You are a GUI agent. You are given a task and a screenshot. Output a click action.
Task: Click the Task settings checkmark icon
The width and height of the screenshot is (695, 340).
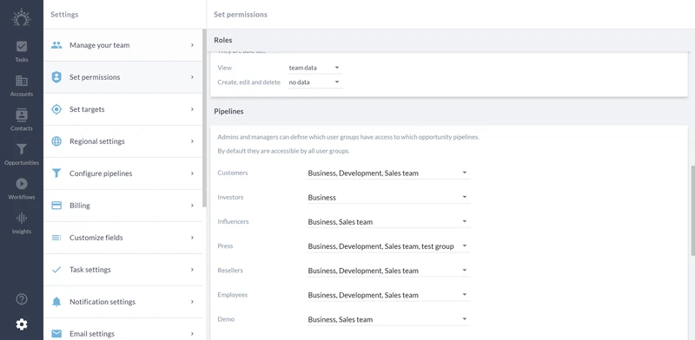coord(56,270)
